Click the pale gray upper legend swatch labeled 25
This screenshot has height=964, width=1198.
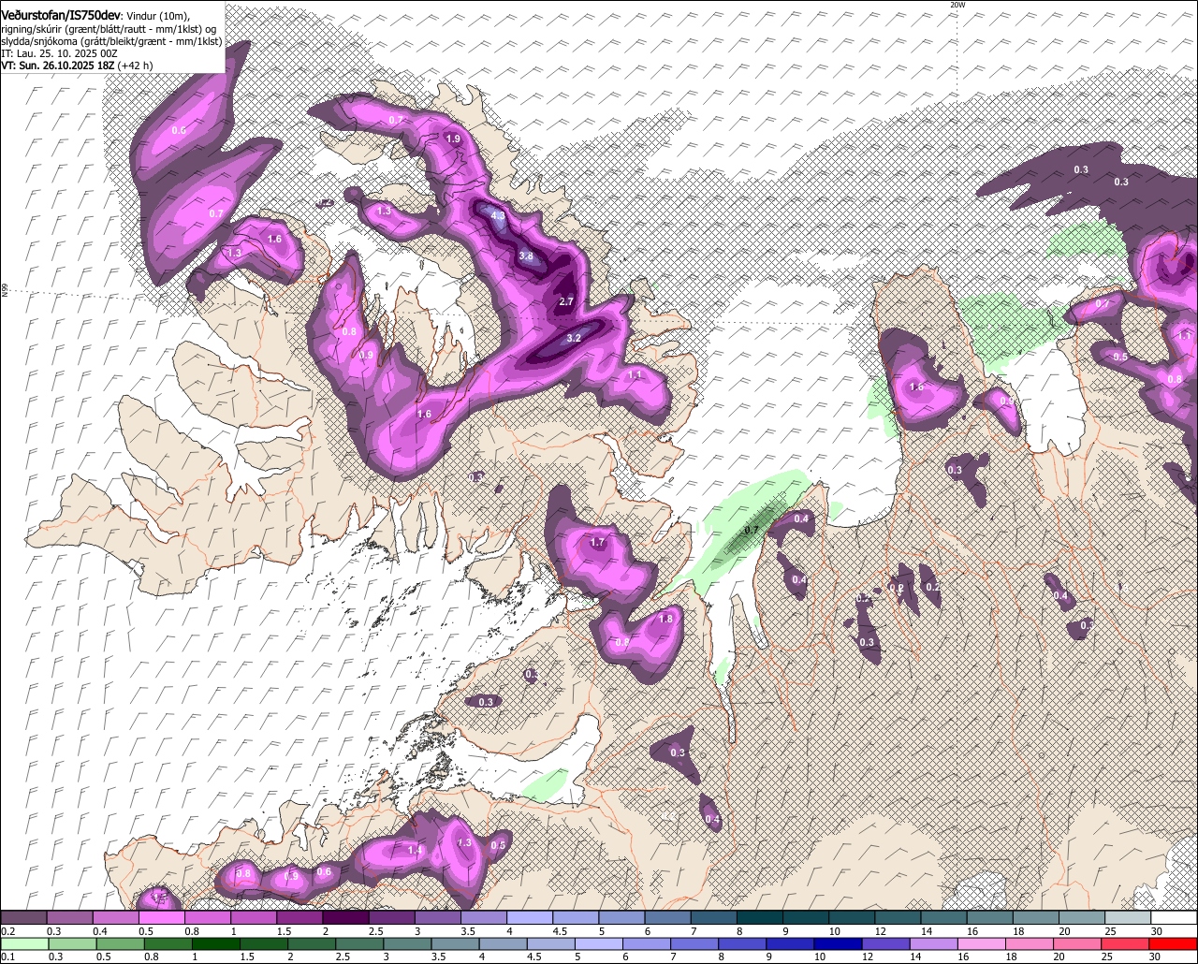[x=1128, y=918]
